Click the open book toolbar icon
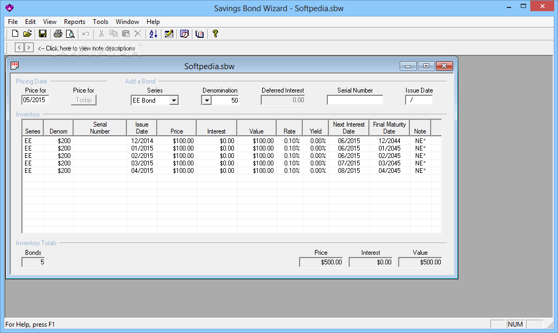 200,34
